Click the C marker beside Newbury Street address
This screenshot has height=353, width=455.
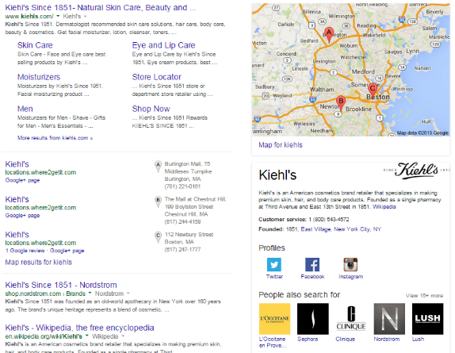(158, 236)
